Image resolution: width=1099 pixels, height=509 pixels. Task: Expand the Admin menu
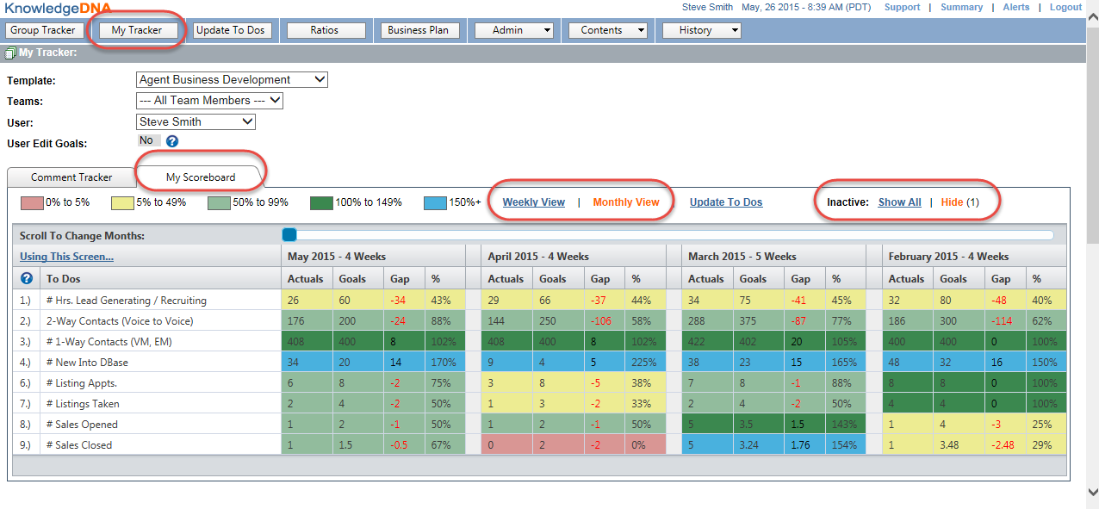click(x=514, y=30)
